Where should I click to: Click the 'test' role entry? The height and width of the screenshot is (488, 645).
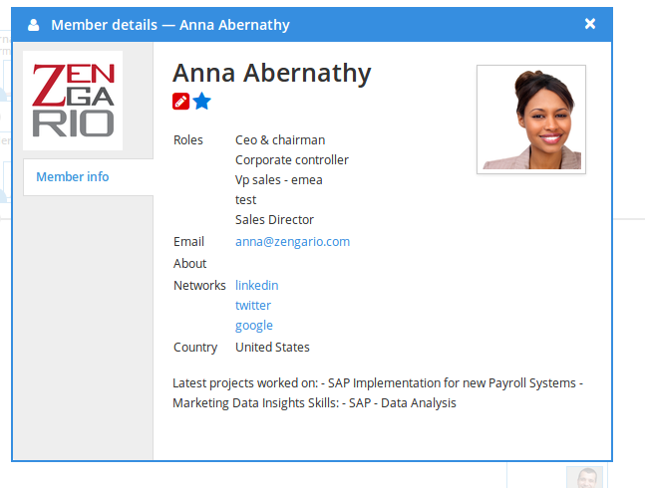(245, 199)
